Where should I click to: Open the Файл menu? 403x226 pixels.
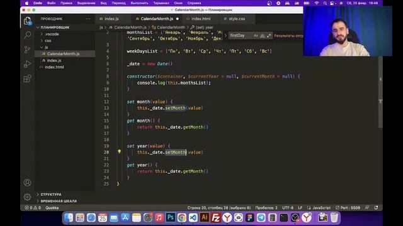click(x=51, y=3)
